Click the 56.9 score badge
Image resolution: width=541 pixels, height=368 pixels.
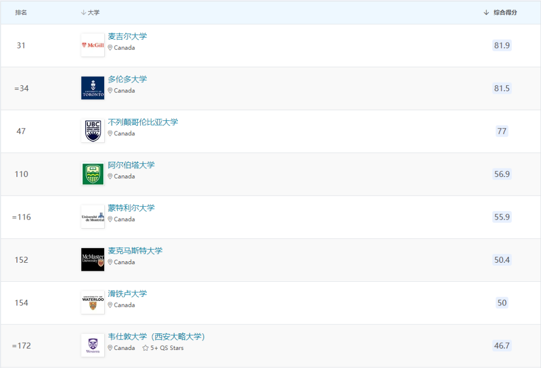[x=502, y=174]
